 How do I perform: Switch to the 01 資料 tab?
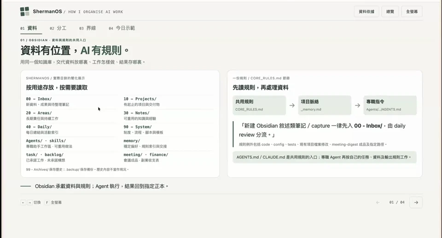click(29, 28)
